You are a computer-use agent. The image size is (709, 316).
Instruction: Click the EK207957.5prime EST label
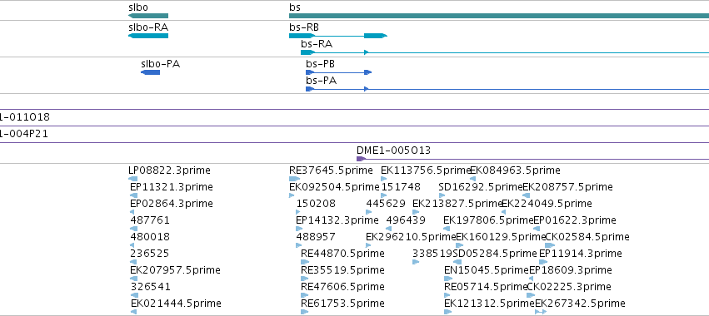pos(176,270)
